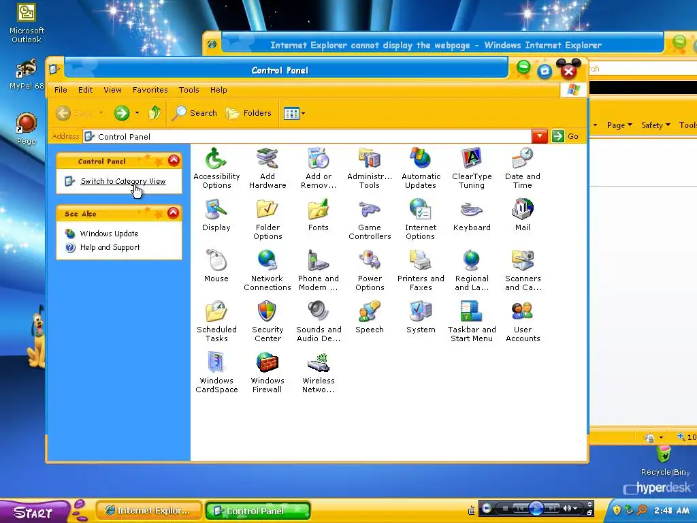Click the Search toolbar button
This screenshot has height=523, width=697.
(195, 113)
